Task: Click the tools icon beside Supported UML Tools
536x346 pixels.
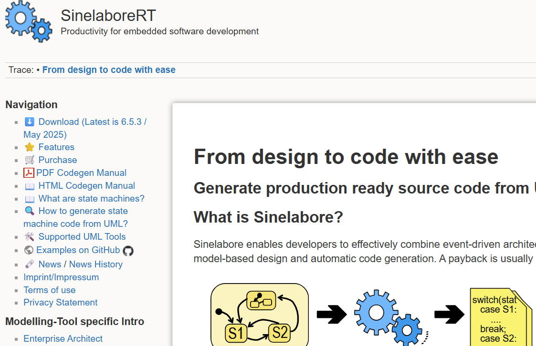Action: [x=30, y=236]
